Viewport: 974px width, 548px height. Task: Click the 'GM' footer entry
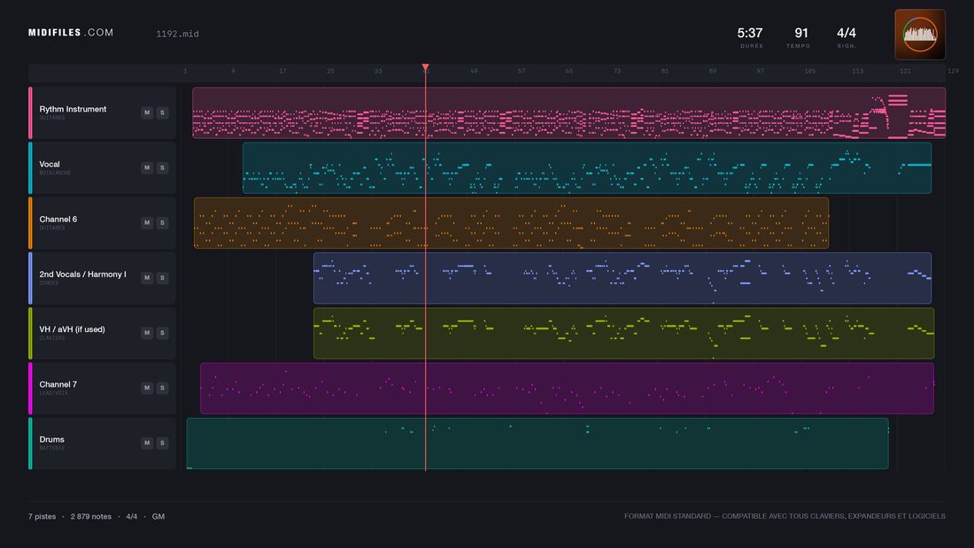pyautogui.click(x=158, y=516)
